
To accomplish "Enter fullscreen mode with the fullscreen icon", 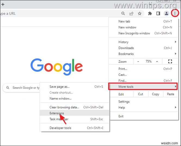I will click(170, 61).
